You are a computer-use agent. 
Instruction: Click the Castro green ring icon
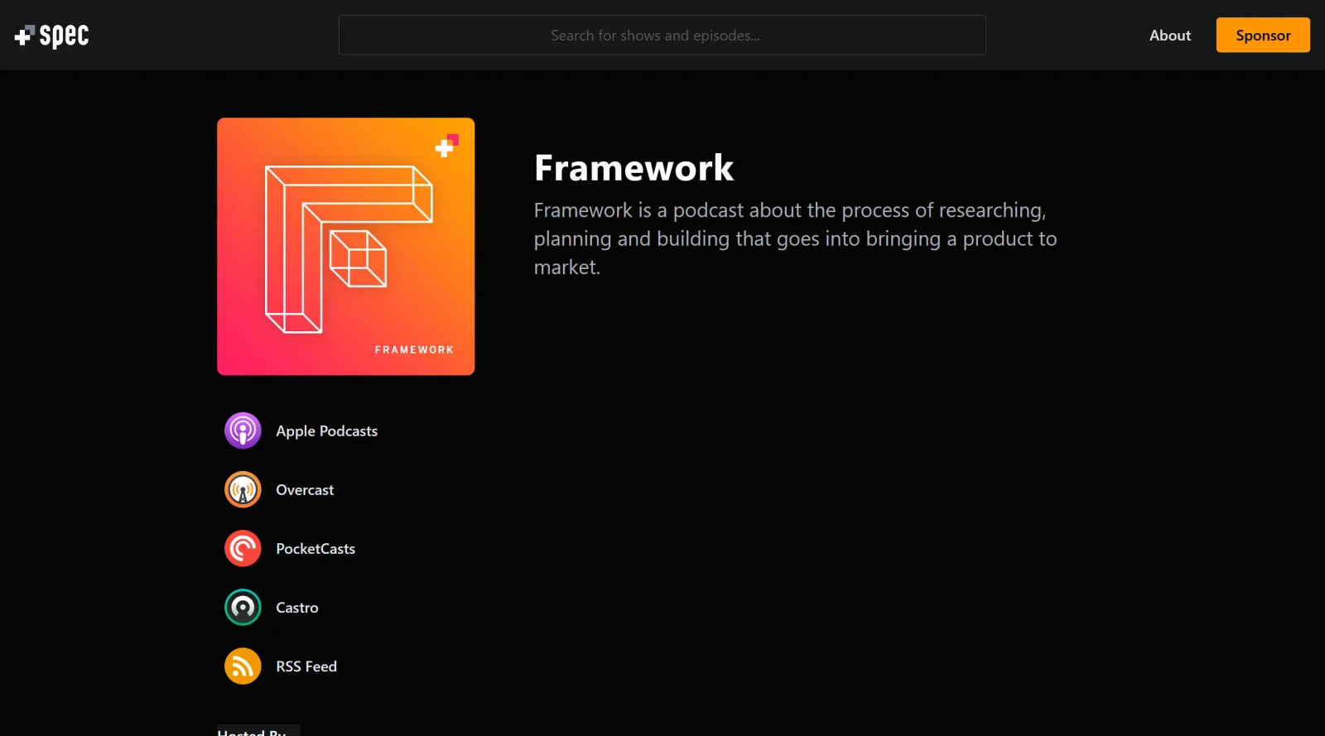(243, 607)
